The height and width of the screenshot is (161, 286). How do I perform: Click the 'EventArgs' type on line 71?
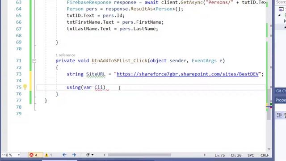(204, 61)
